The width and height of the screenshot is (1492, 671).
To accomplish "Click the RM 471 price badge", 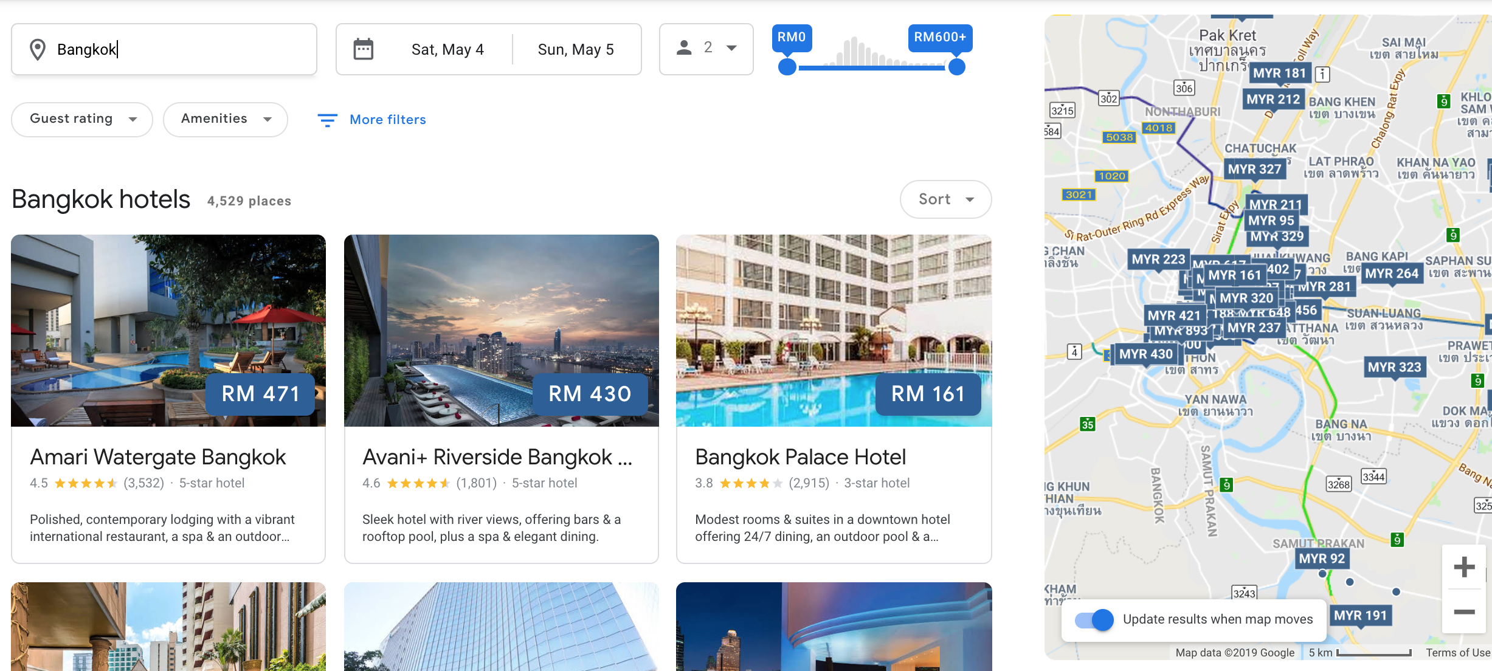I will click(260, 394).
